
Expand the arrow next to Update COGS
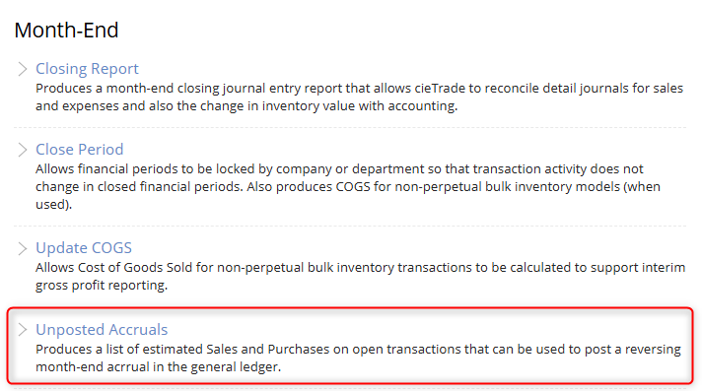coord(23,248)
